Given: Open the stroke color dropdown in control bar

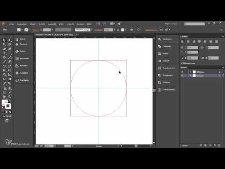Looking at the screenshot, I should (29, 30).
